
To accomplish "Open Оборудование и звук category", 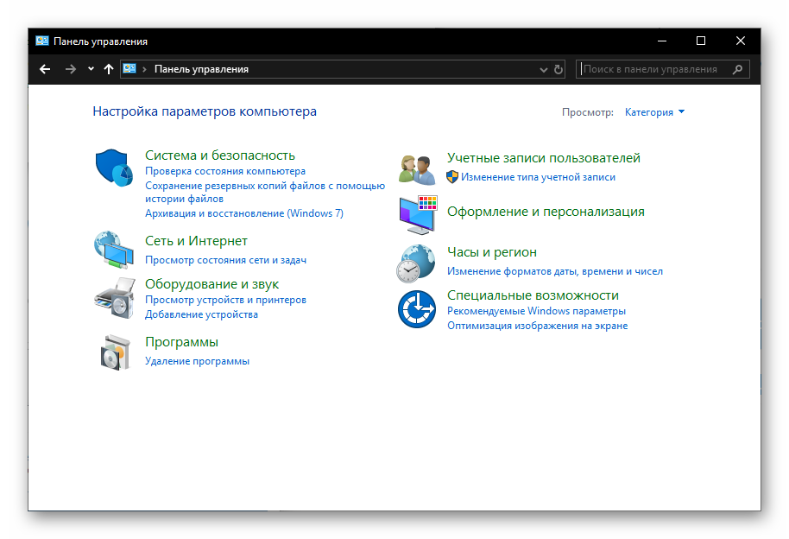I will (x=211, y=284).
